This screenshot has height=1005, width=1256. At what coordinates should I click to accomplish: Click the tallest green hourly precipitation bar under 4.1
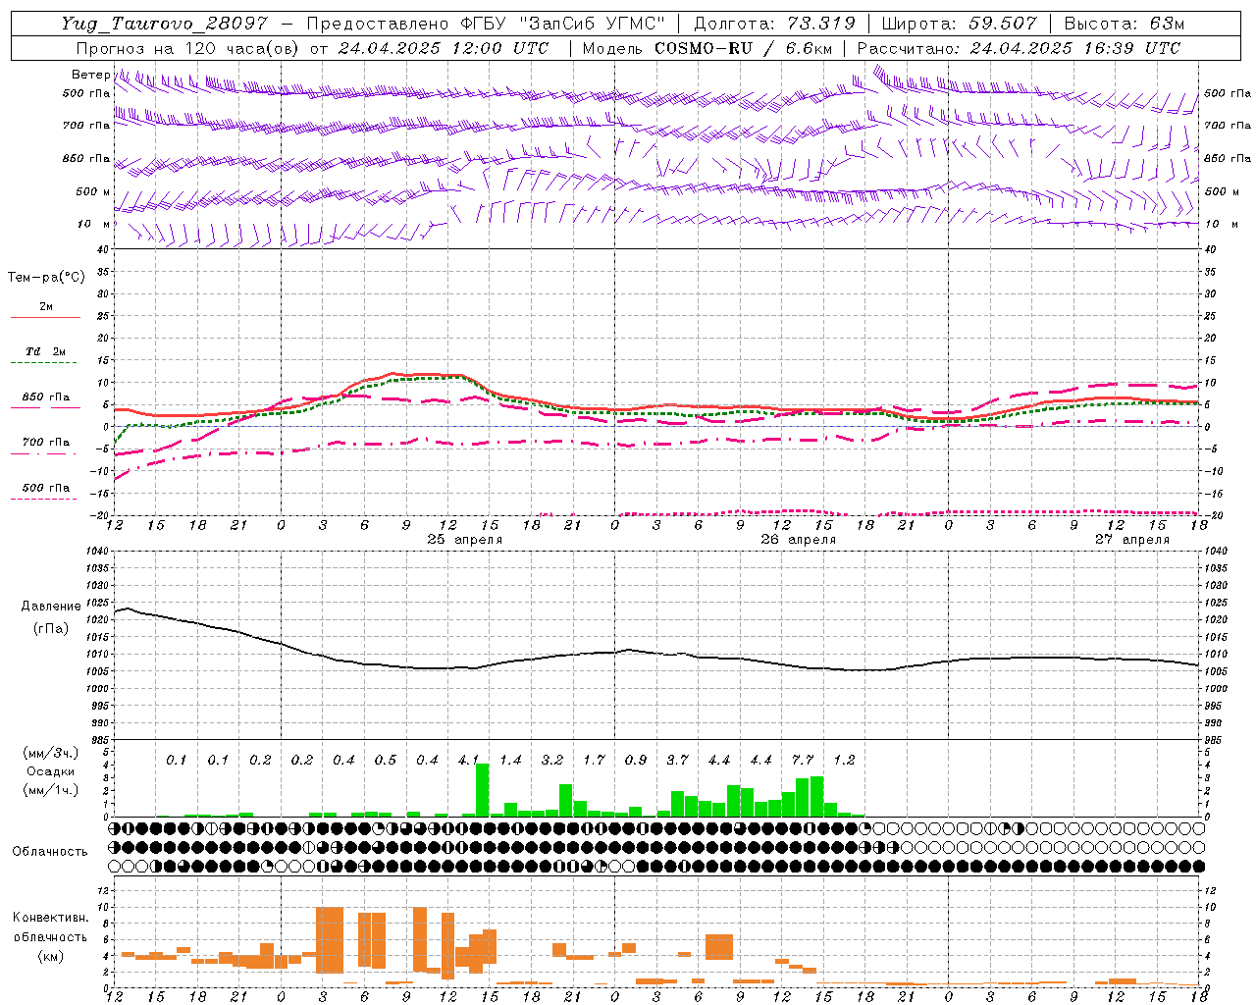pyautogui.click(x=482, y=790)
